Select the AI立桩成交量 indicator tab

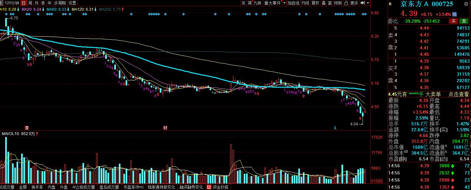[83, 187]
